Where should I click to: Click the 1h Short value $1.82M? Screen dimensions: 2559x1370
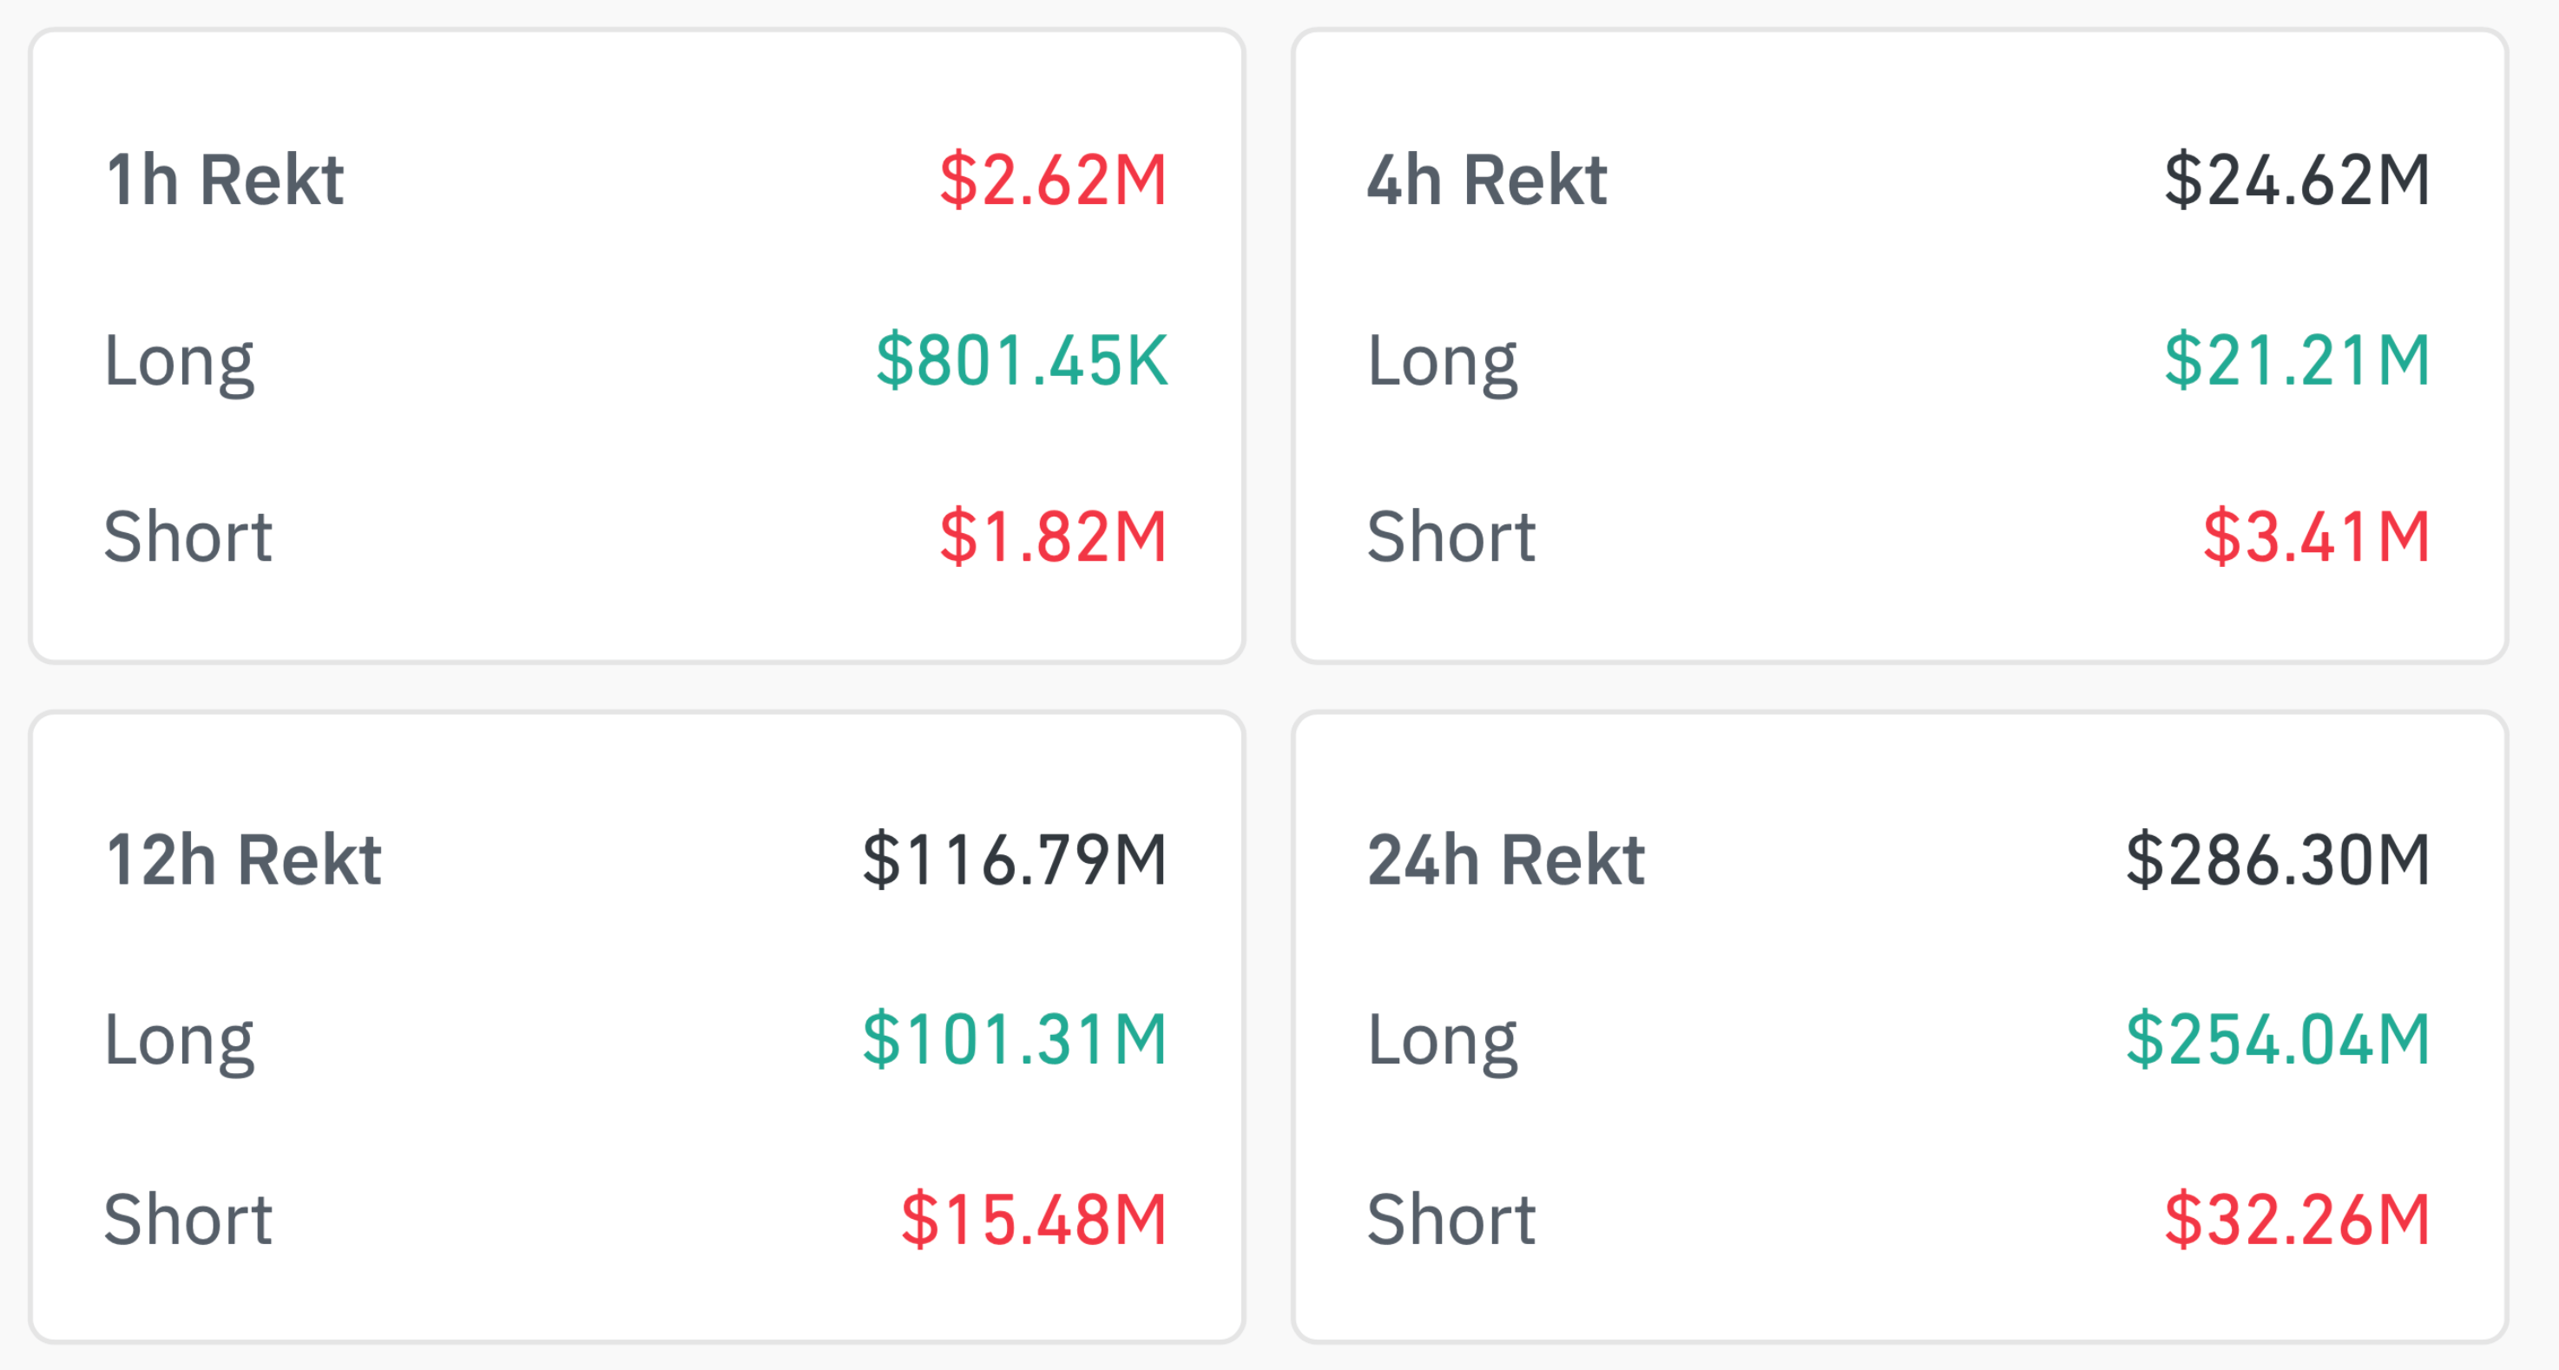point(1054,537)
